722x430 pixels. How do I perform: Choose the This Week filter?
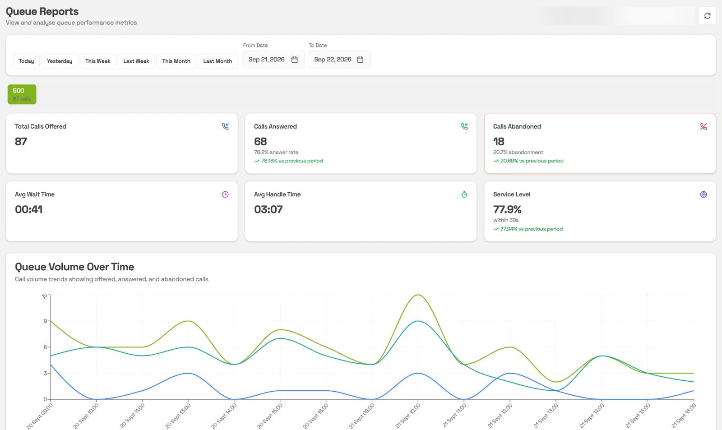(98, 61)
